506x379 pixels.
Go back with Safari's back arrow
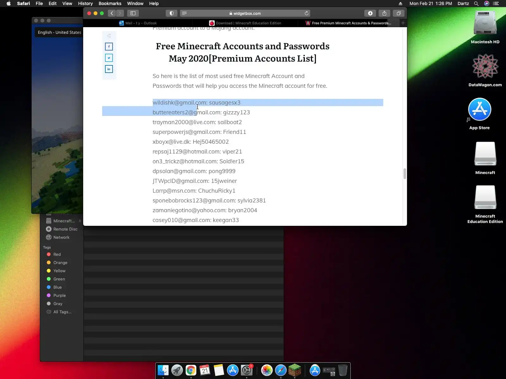click(x=112, y=13)
